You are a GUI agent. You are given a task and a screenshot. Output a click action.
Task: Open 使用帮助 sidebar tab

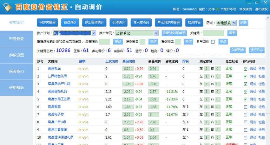click(x=16, y=88)
